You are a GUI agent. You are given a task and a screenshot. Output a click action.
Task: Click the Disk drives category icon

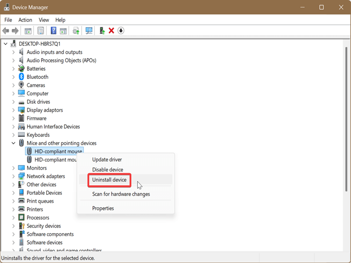pos(21,102)
